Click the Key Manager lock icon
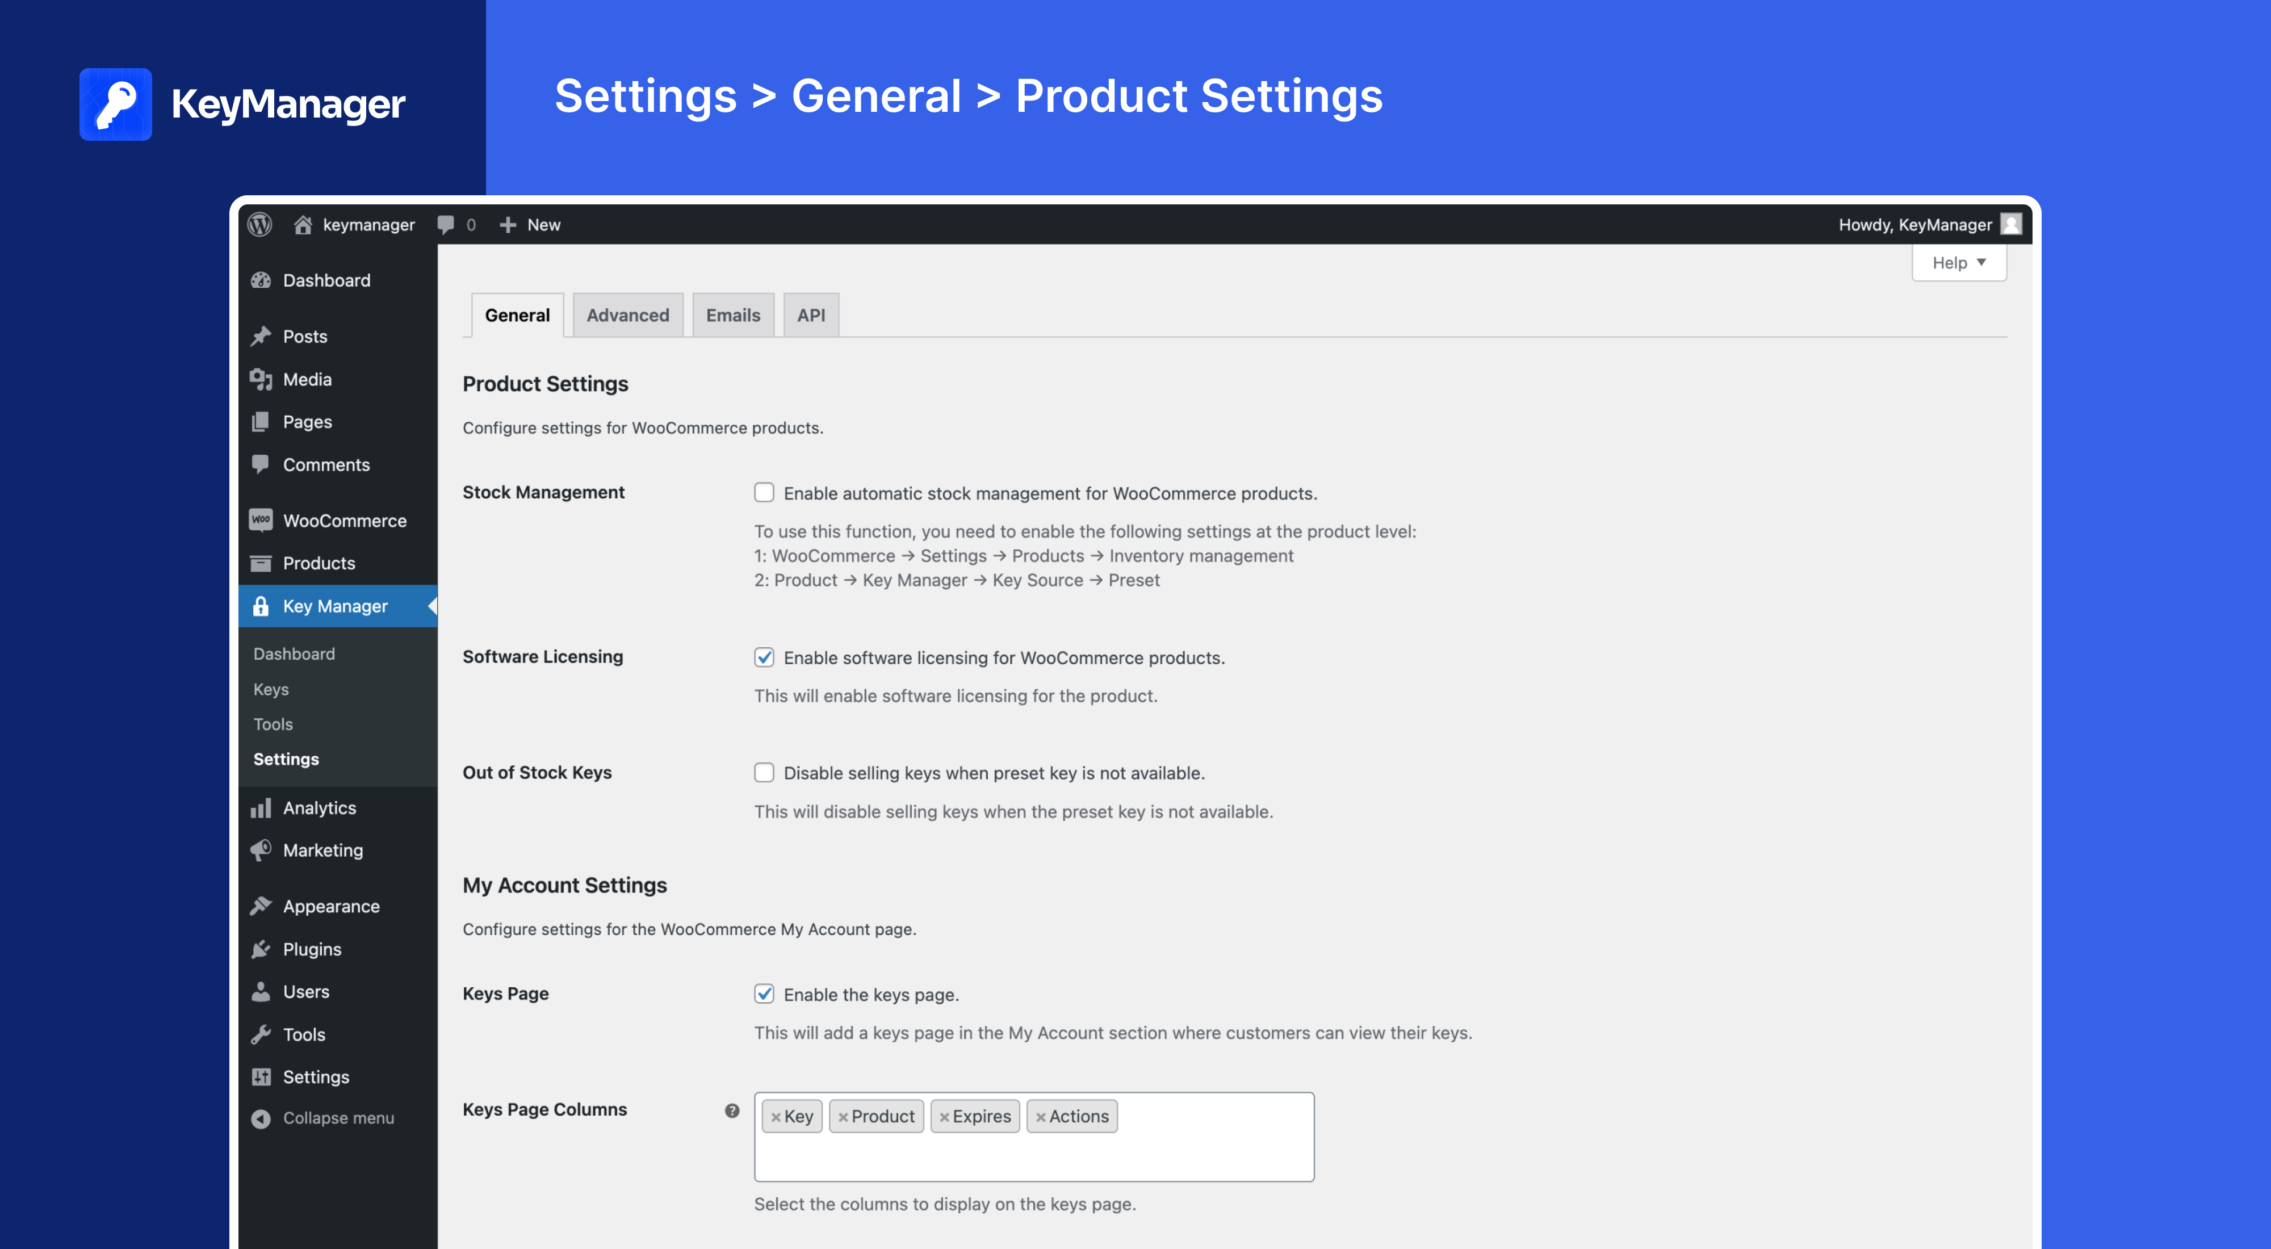The width and height of the screenshot is (2271, 1249). click(261, 606)
